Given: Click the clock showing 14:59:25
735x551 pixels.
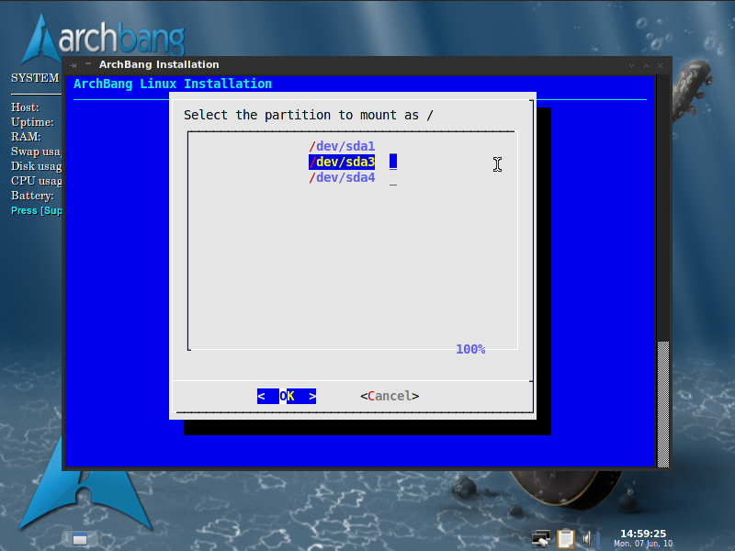Looking at the screenshot, I should [x=643, y=534].
